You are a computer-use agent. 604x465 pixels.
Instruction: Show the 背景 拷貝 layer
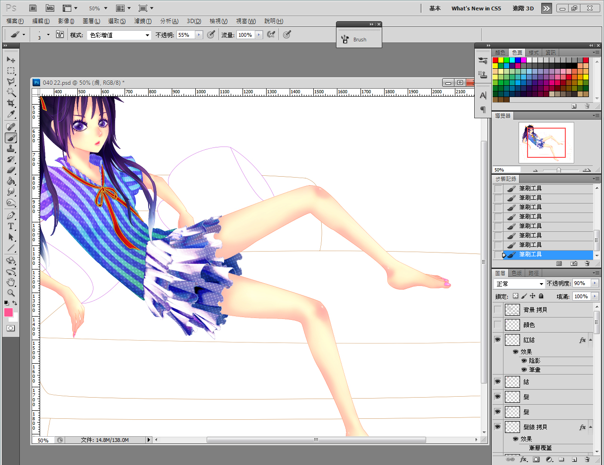[497, 310]
